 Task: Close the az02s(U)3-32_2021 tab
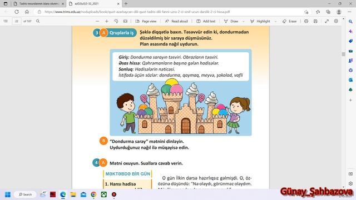click(118, 4)
